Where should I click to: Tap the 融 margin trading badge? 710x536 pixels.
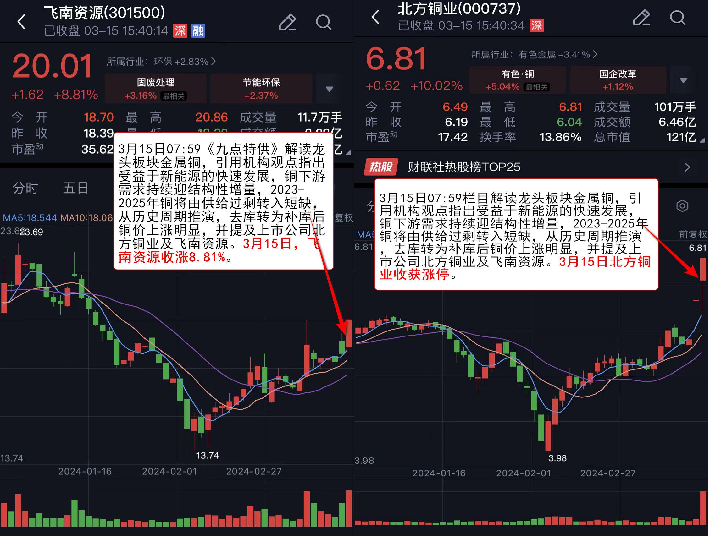tap(198, 30)
